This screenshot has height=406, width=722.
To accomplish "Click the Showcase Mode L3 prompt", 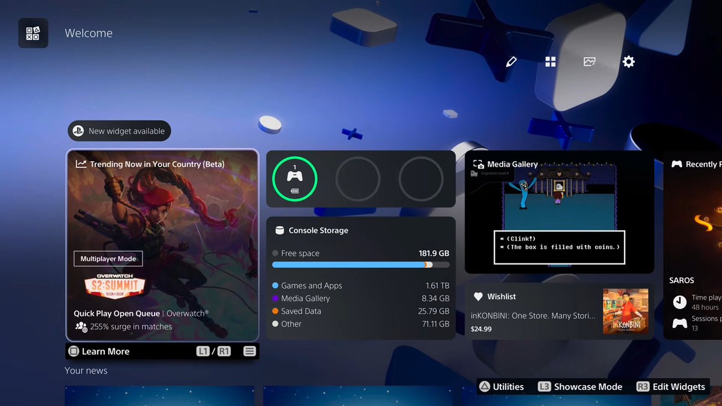I will [580, 387].
